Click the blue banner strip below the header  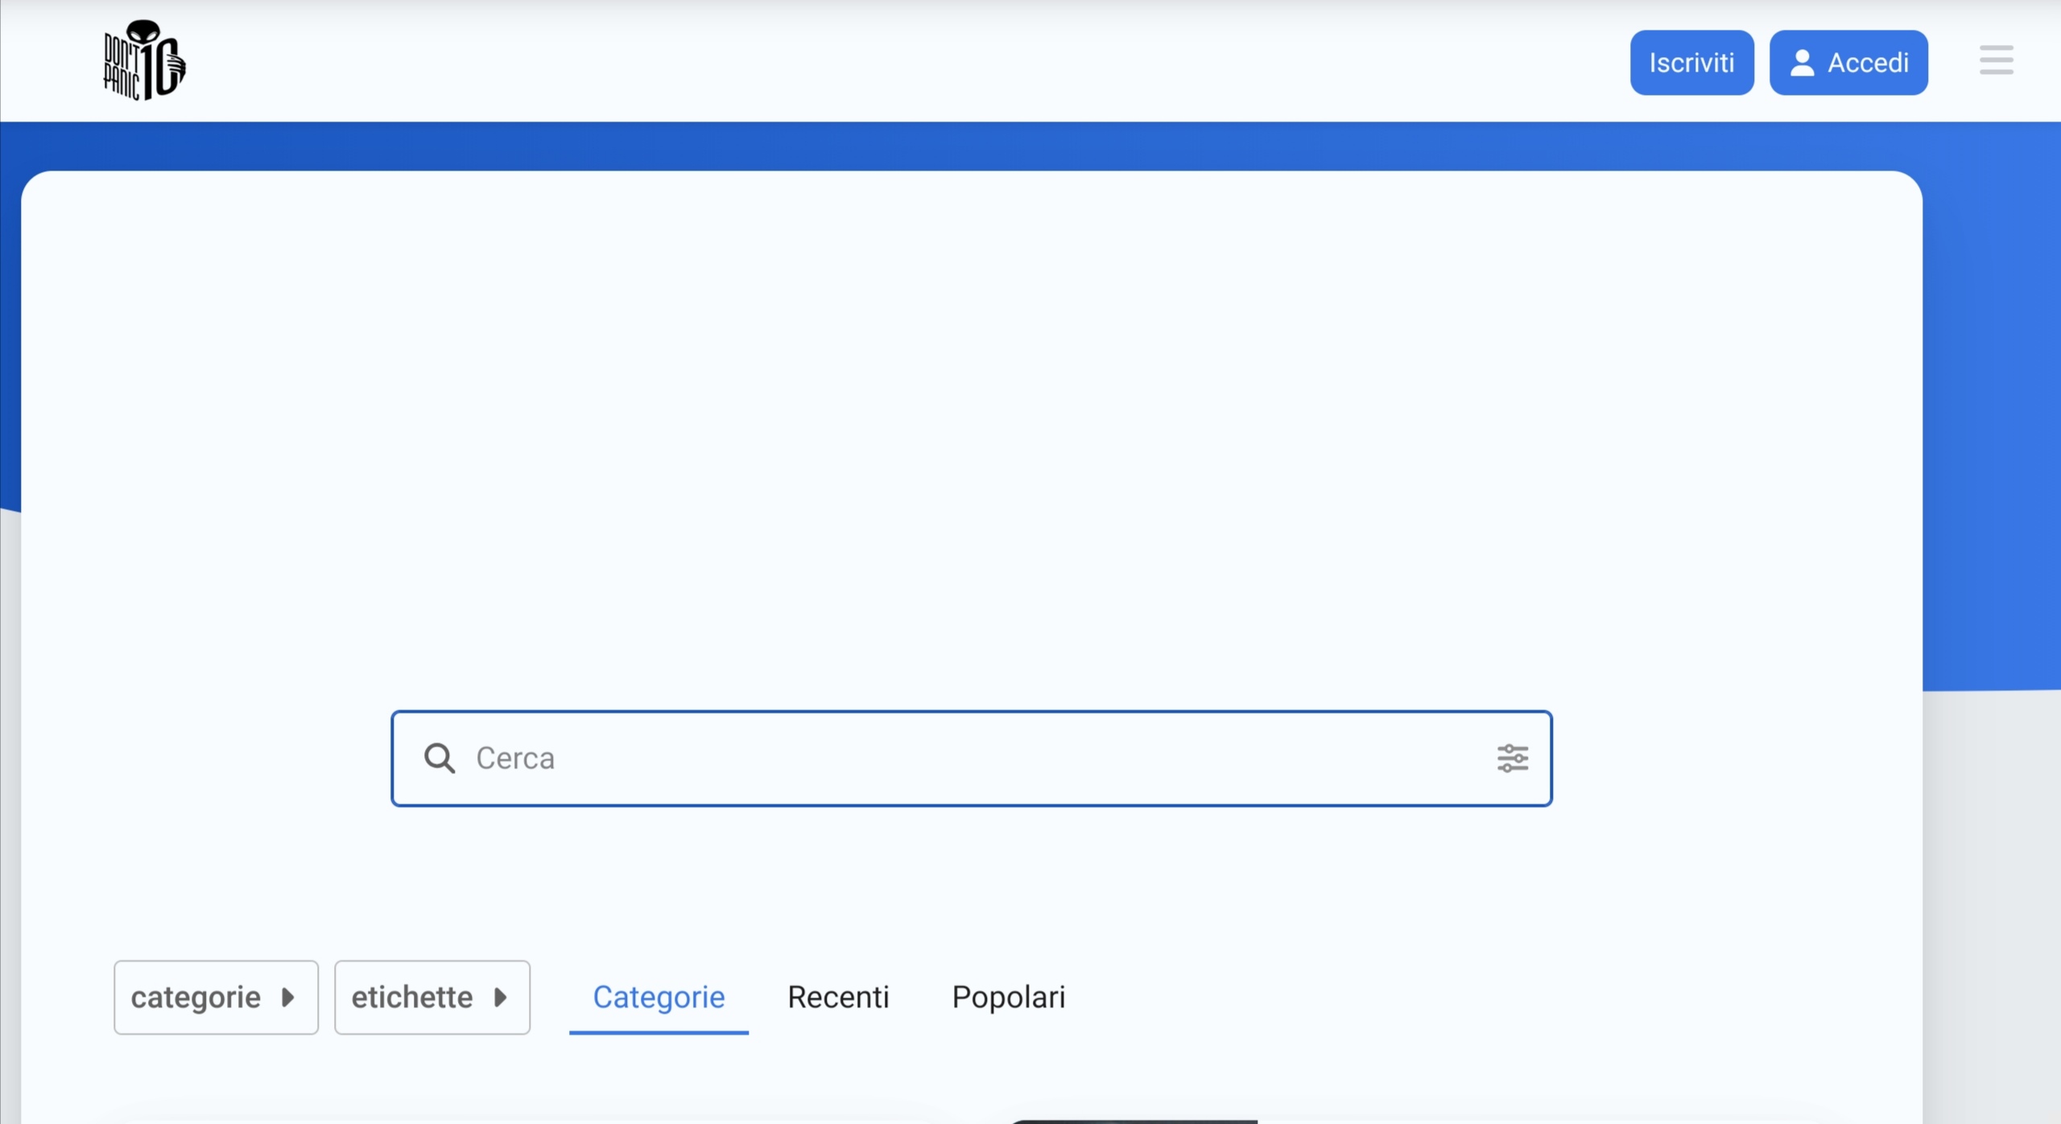[x=966, y=146]
